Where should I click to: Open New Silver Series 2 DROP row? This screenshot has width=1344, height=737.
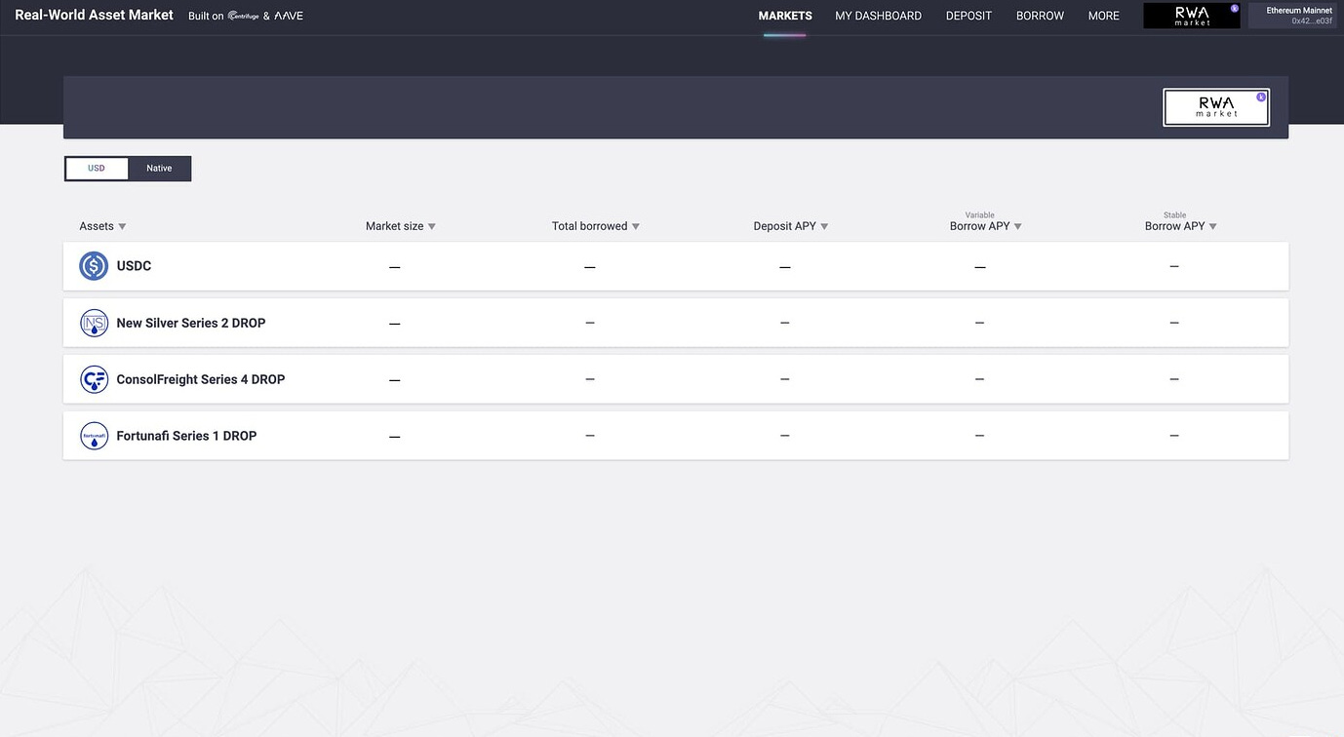point(676,323)
